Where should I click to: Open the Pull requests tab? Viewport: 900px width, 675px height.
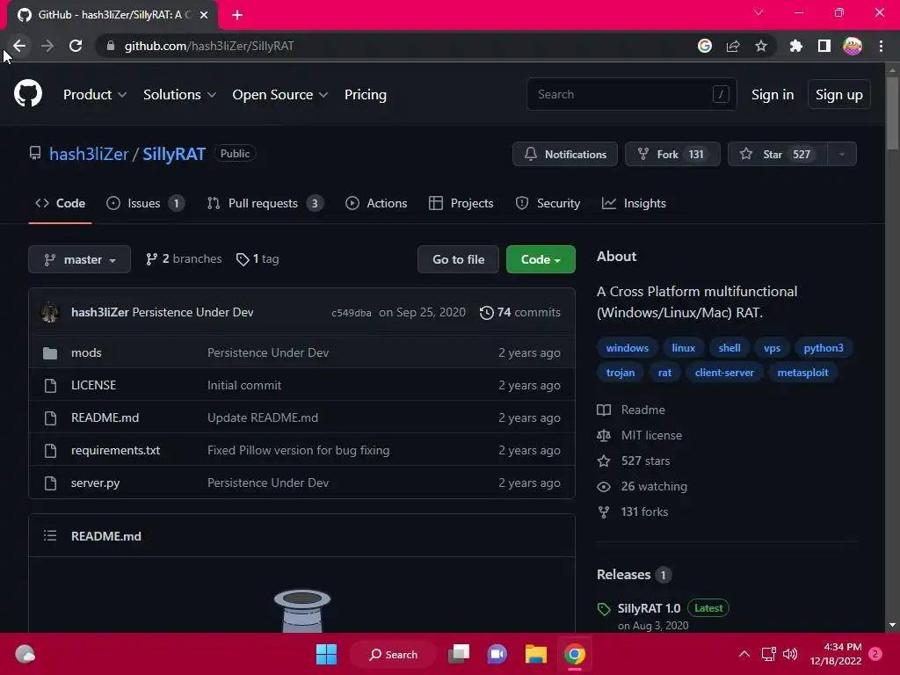click(x=265, y=203)
